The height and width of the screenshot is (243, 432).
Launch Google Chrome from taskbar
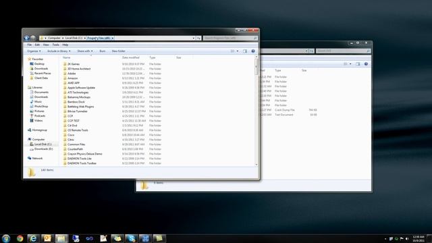click(x=20, y=238)
